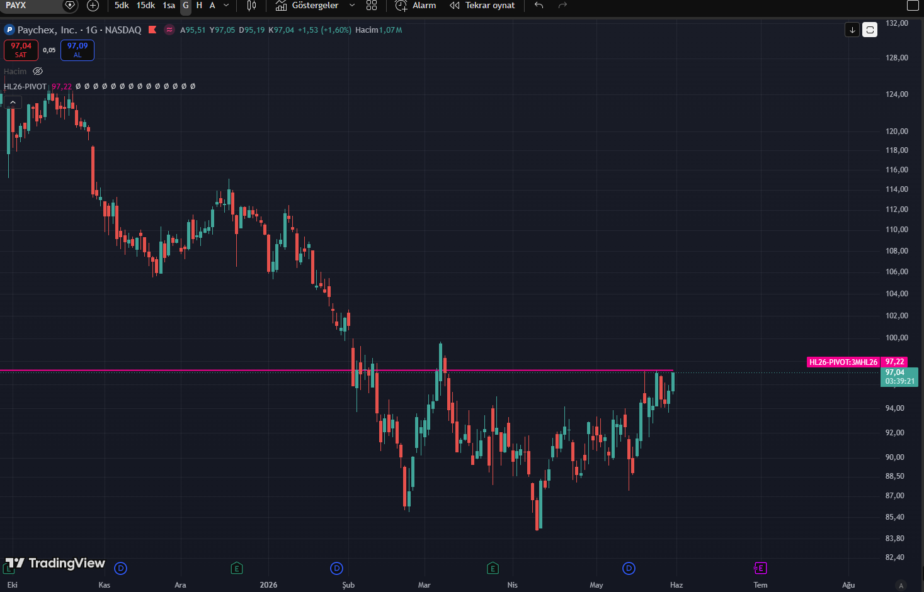Click the E earnings marker near Ara

[237, 568]
